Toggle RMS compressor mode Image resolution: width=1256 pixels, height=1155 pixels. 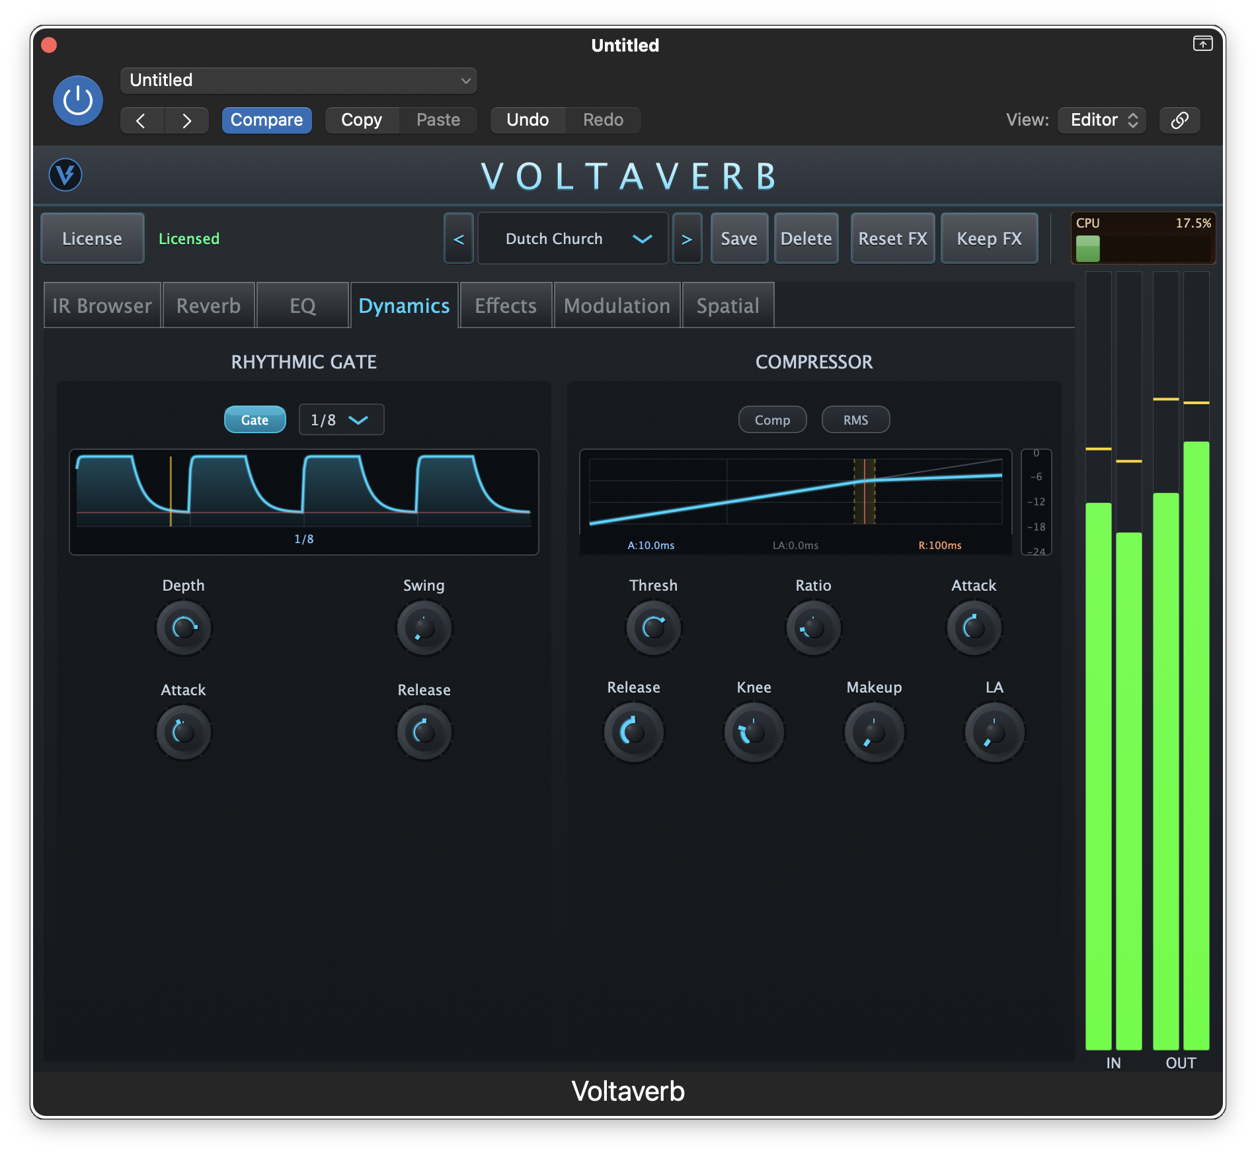pyautogui.click(x=855, y=420)
